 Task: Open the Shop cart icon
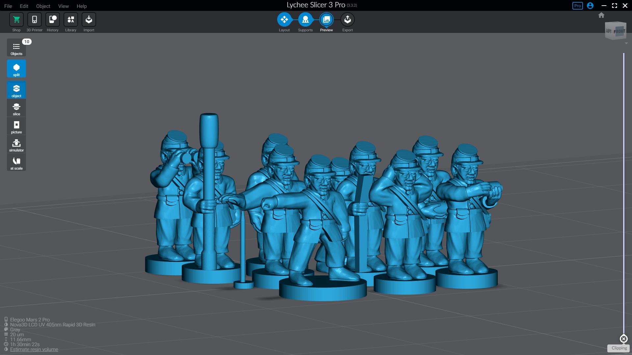[16, 20]
